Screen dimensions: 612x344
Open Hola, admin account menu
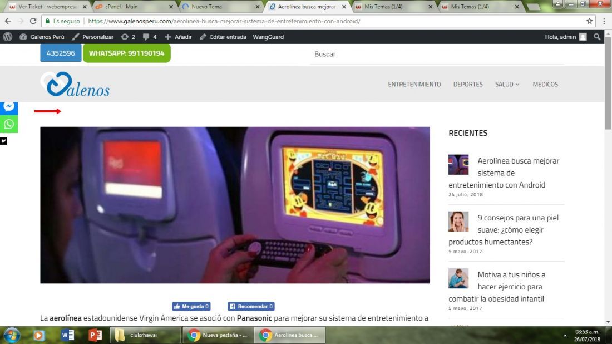coord(566,37)
